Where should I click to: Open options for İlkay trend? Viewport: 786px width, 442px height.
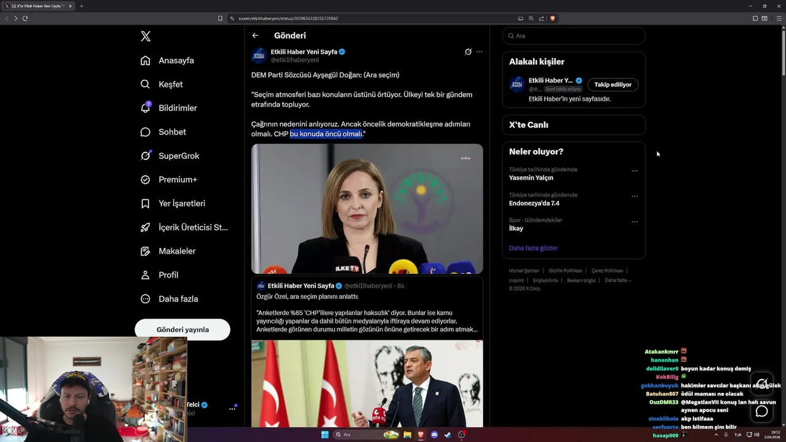634,222
